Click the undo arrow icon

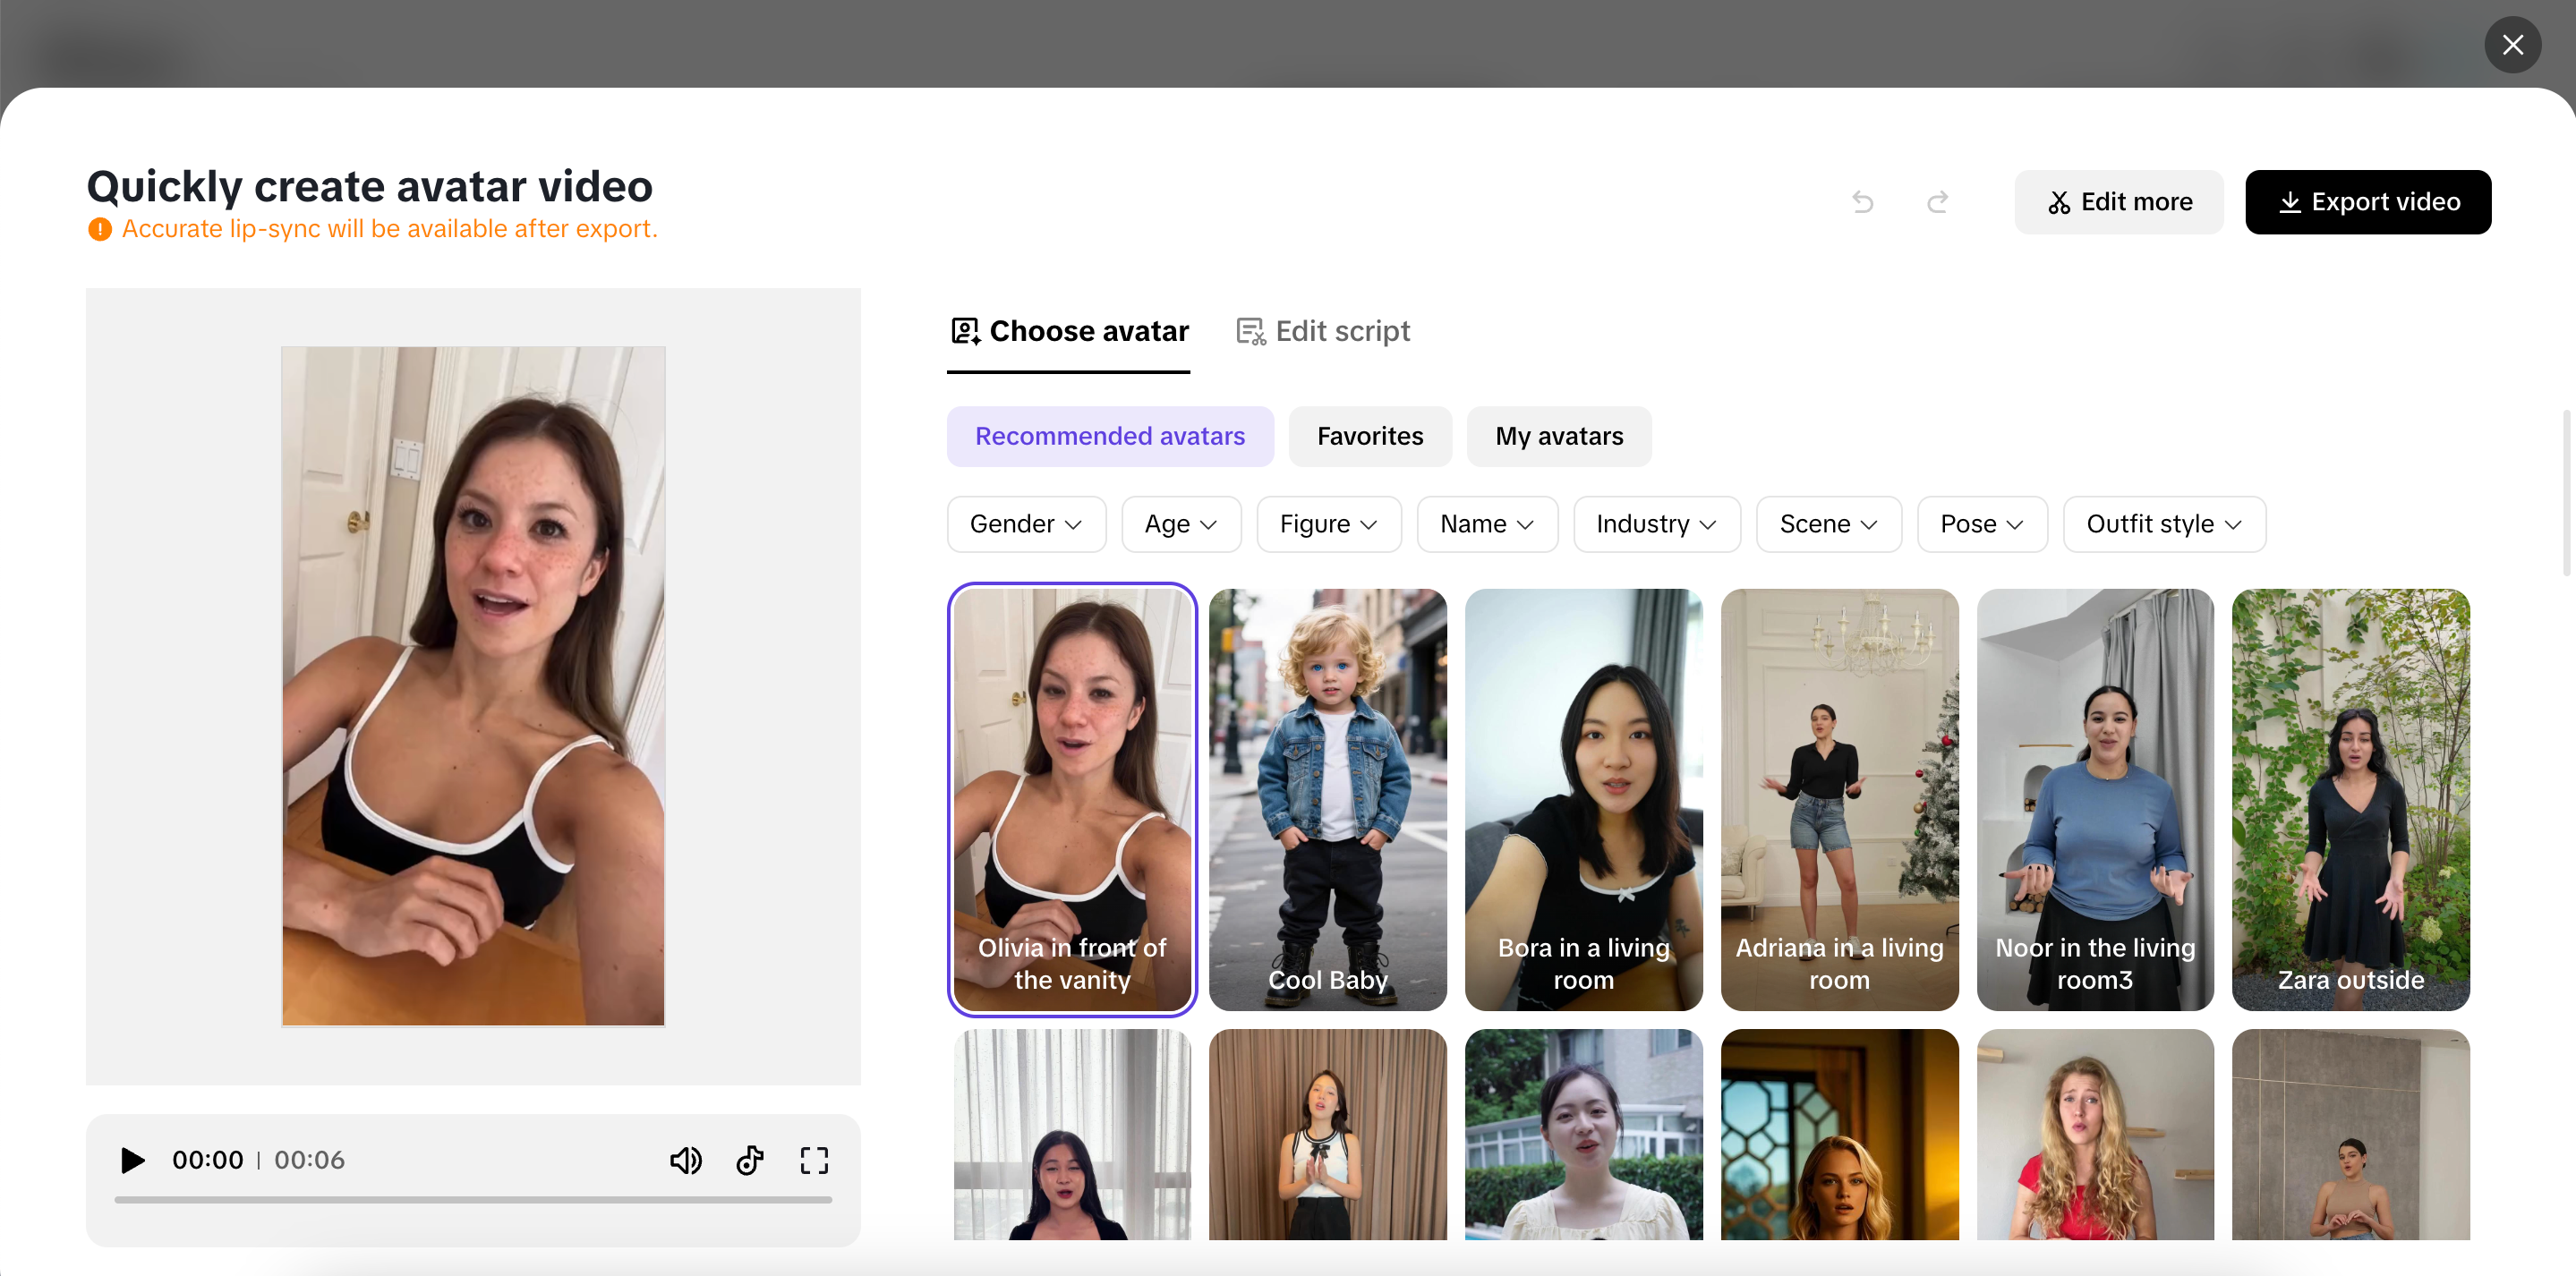(1862, 202)
